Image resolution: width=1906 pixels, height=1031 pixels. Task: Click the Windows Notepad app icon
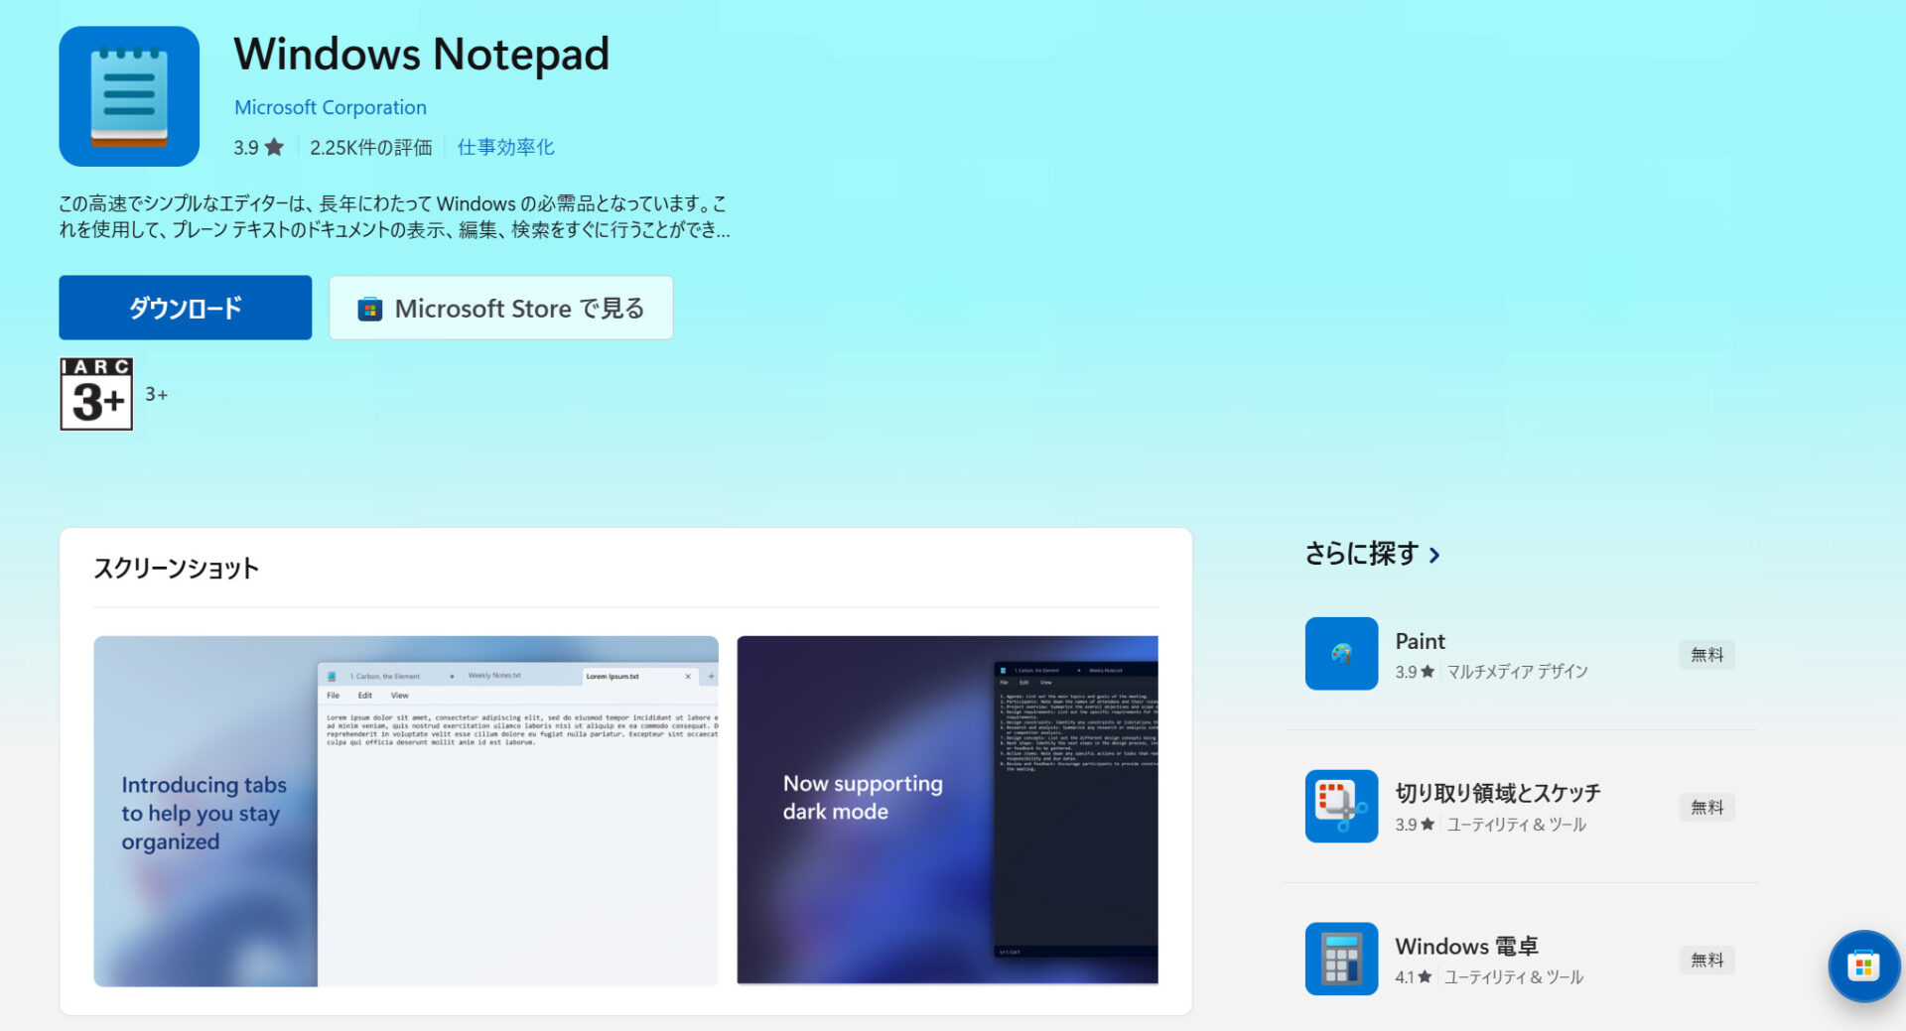129,96
